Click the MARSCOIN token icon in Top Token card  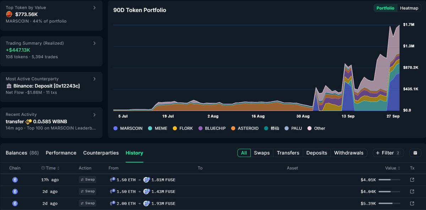pos(9,15)
